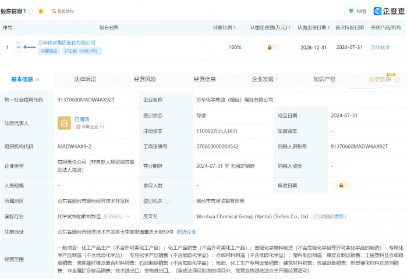Open 附近企业 nearby companies link
This screenshot has height=279, width=407.
point(187,232)
